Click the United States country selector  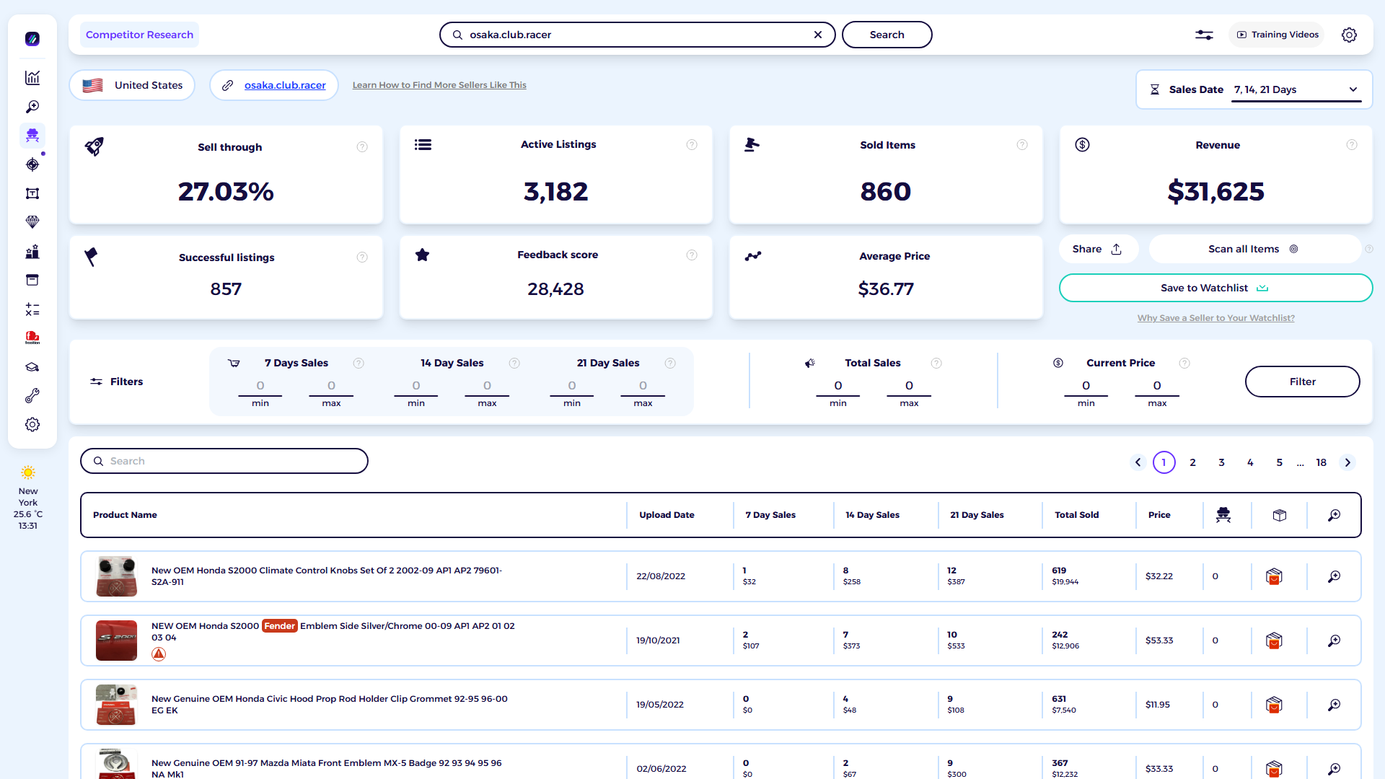[132, 85]
